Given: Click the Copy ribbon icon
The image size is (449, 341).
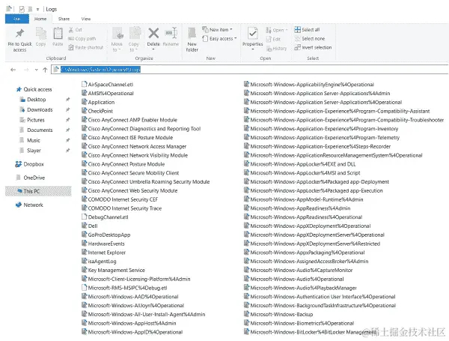Looking at the screenshot, I should [41, 34].
